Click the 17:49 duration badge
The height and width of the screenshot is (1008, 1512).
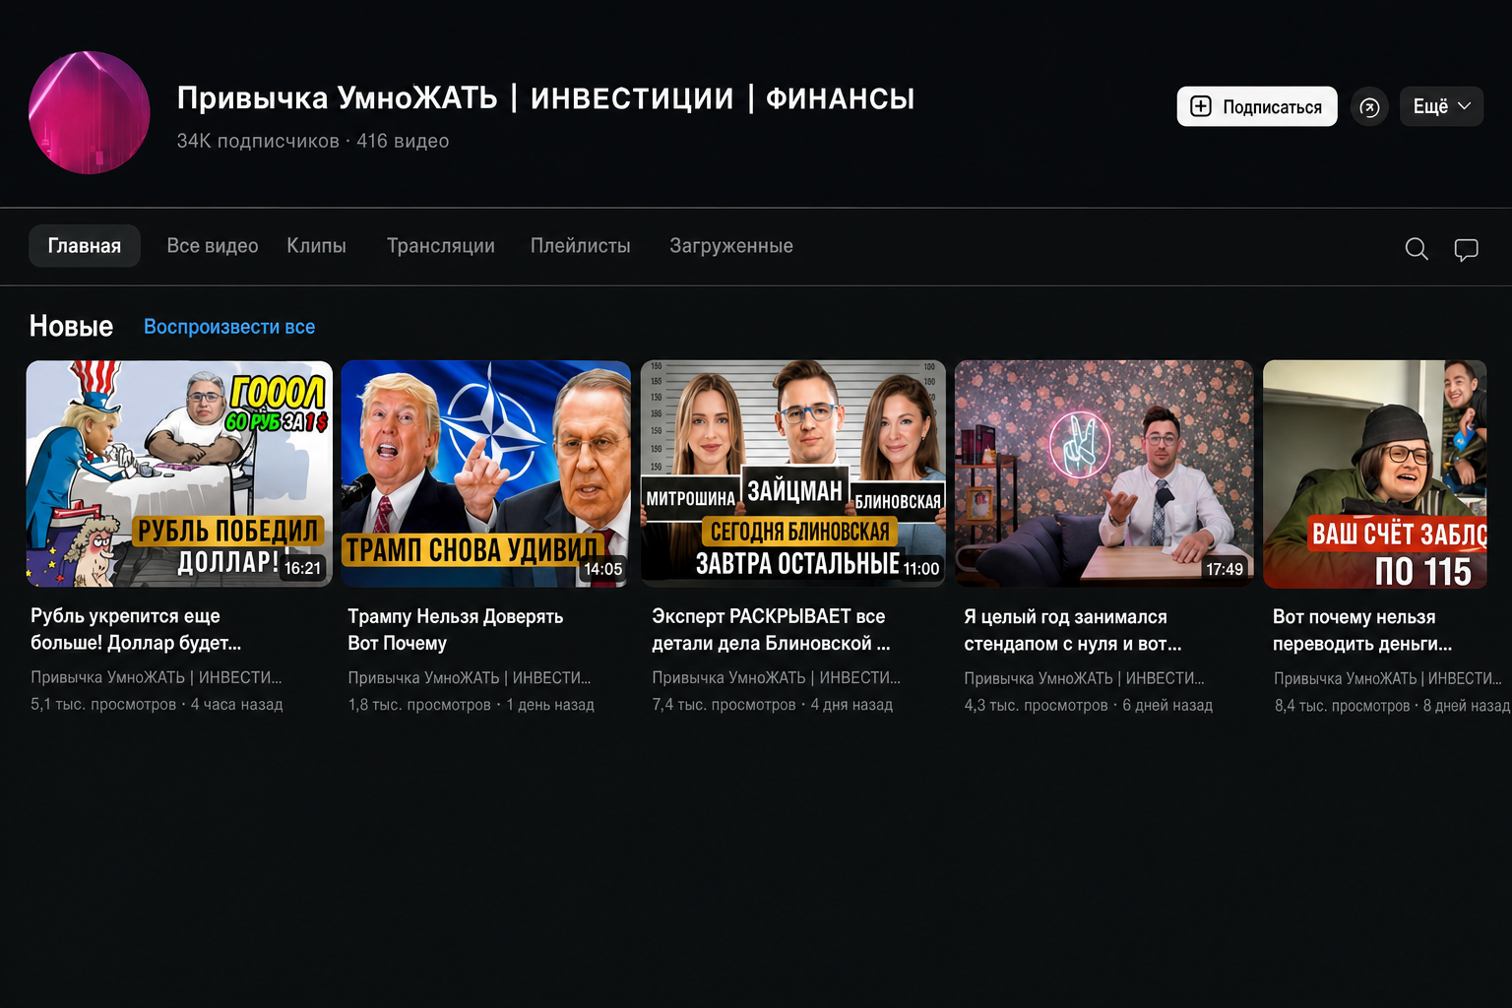(x=1225, y=569)
